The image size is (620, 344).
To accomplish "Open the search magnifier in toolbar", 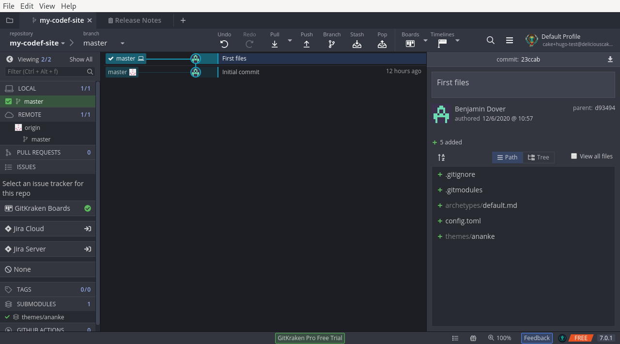I will click(x=491, y=40).
